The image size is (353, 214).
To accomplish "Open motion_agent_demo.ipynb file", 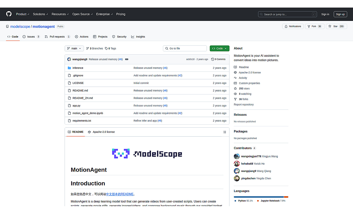I will click(88, 113).
